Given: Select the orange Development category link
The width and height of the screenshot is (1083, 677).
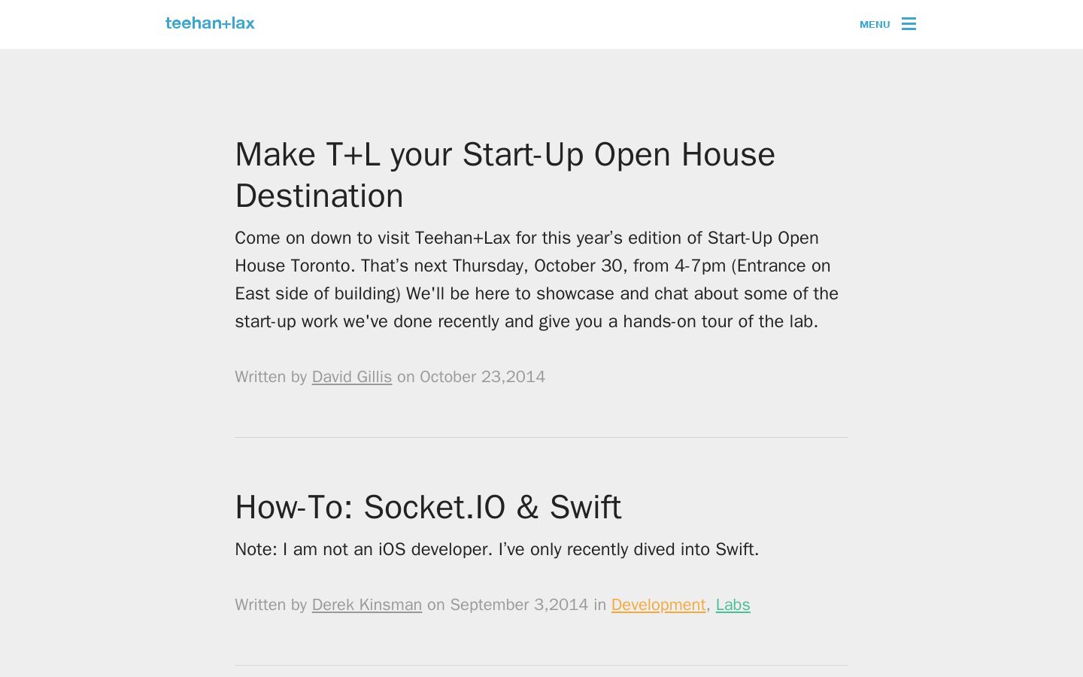Looking at the screenshot, I should 658,605.
